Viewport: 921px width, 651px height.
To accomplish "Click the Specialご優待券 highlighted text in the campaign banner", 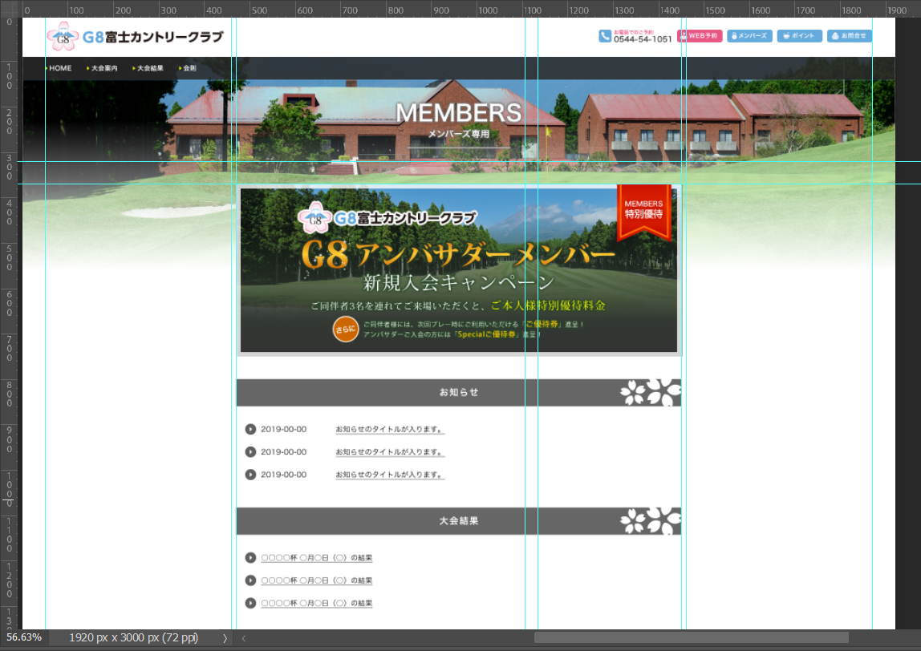I will tap(487, 334).
